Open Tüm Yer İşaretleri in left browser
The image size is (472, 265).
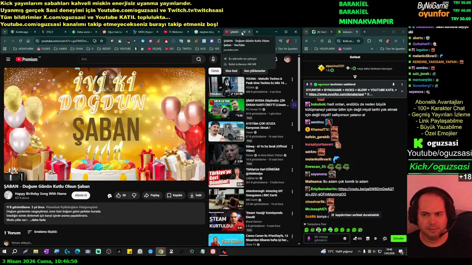[x=285, y=49]
